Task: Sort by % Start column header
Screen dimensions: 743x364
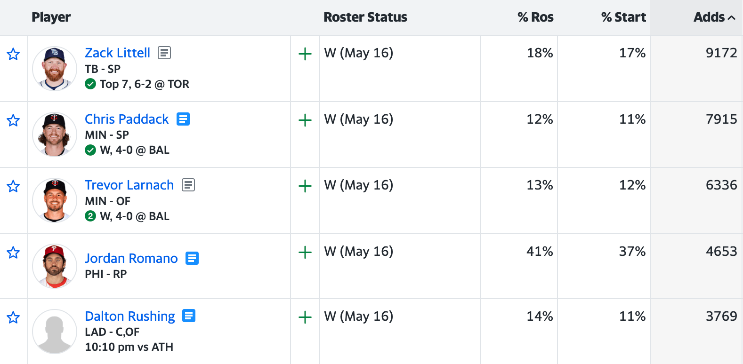Action: tap(623, 17)
